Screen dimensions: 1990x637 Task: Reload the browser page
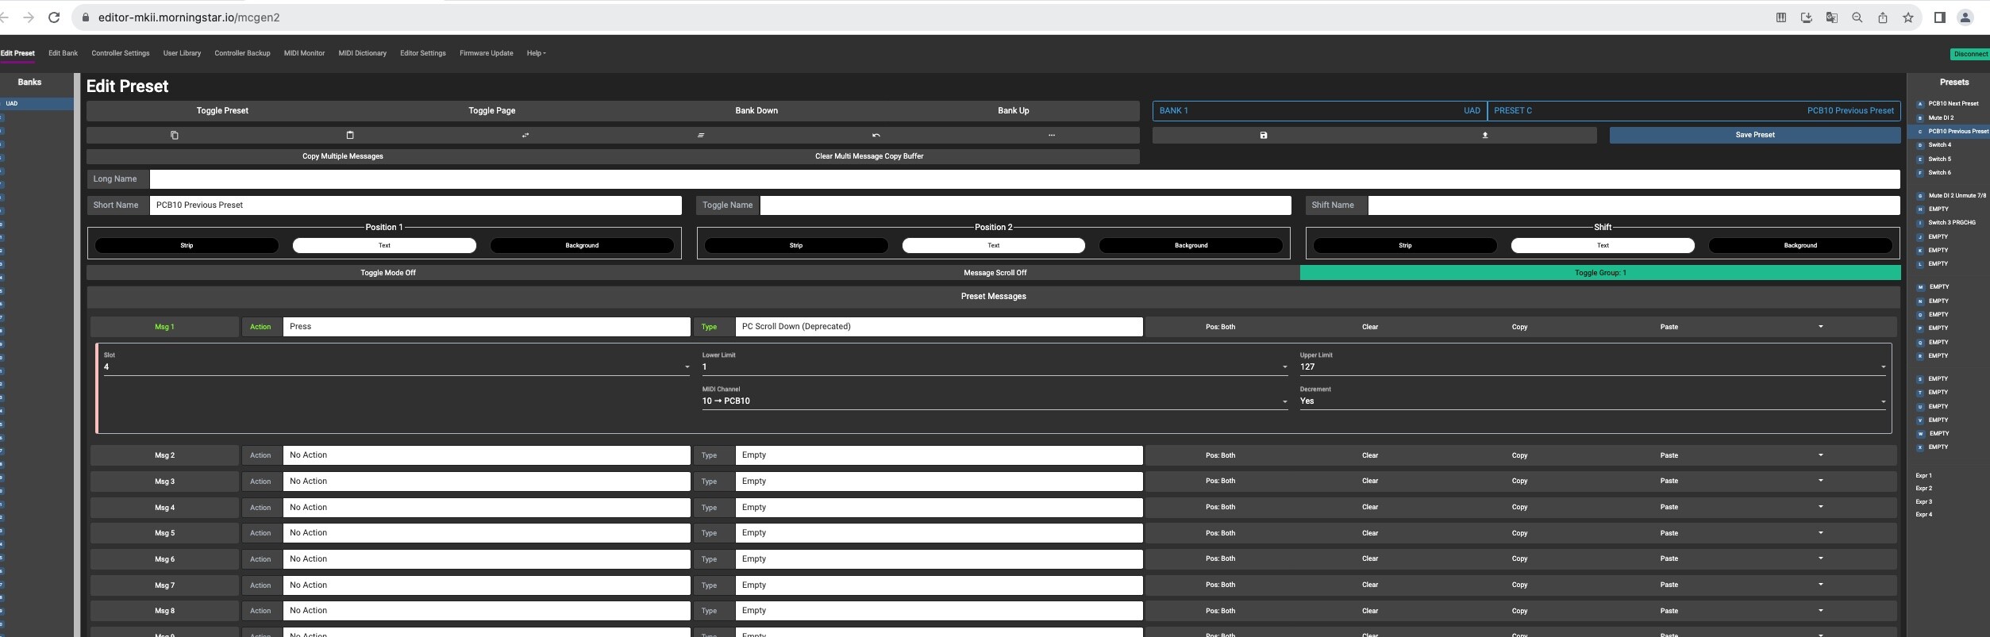tap(54, 17)
